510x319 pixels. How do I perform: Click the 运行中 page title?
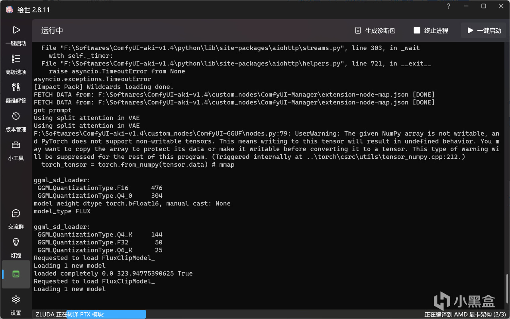[x=52, y=31]
